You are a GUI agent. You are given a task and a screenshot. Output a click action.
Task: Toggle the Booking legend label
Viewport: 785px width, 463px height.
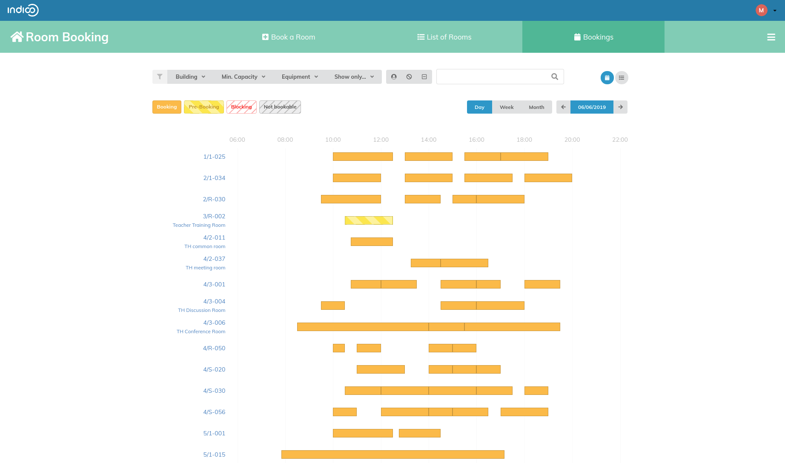(x=167, y=107)
